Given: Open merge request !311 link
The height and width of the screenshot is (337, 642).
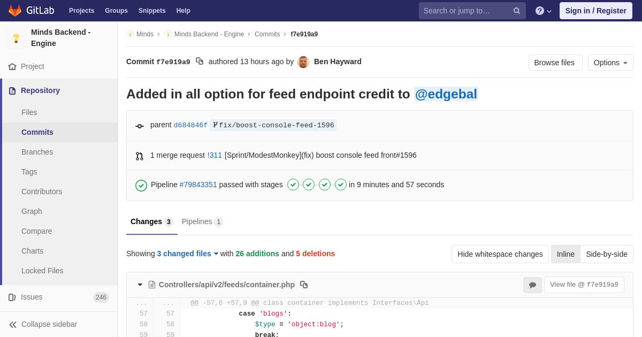Looking at the screenshot, I should (x=215, y=155).
